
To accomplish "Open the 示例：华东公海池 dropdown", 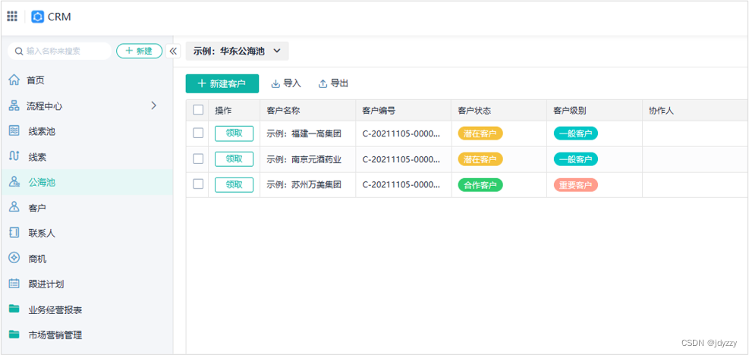I will (x=238, y=51).
